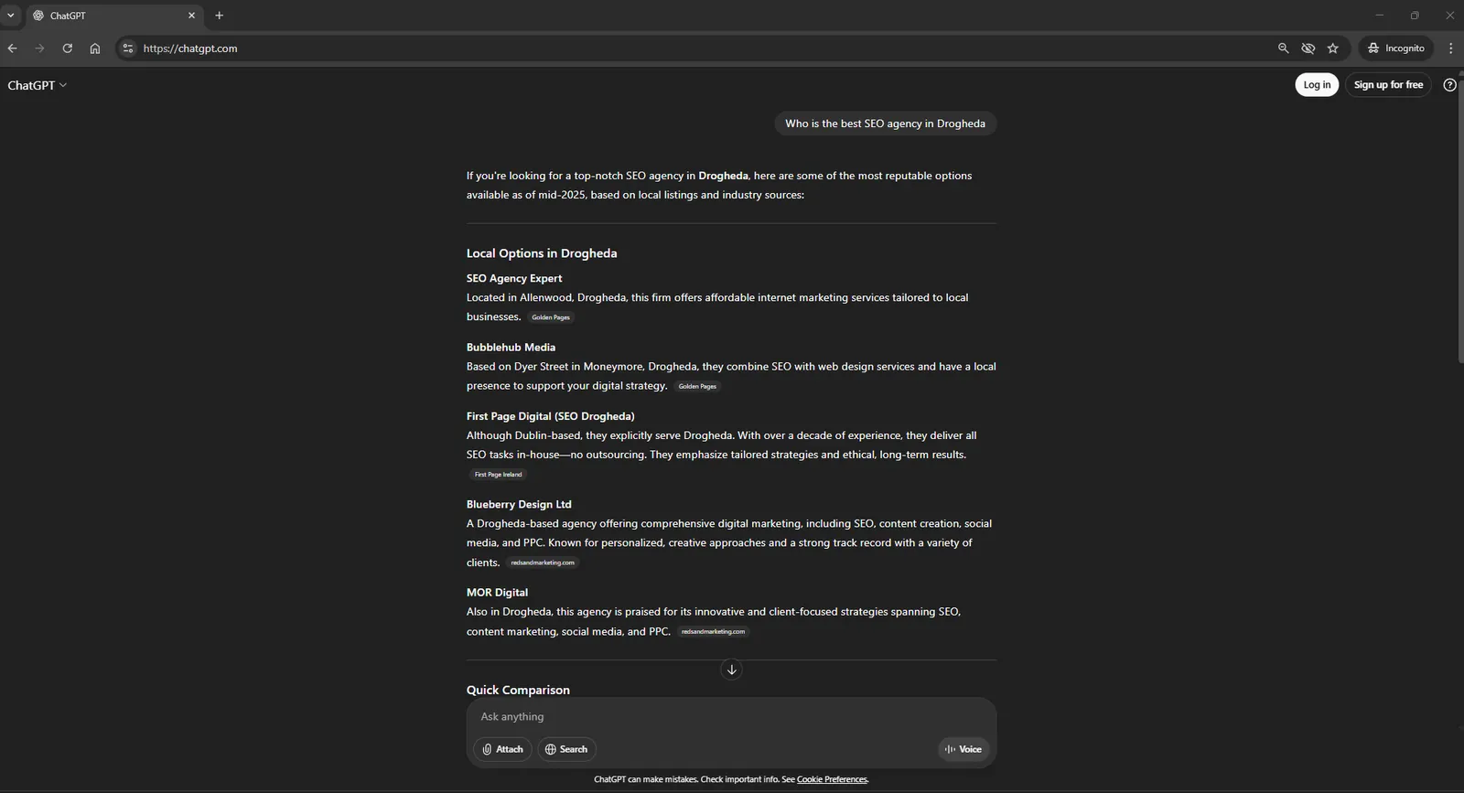This screenshot has height=793, width=1464.
Task: Click Sign up for free
Action: pyautogui.click(x=1388, y=85)
